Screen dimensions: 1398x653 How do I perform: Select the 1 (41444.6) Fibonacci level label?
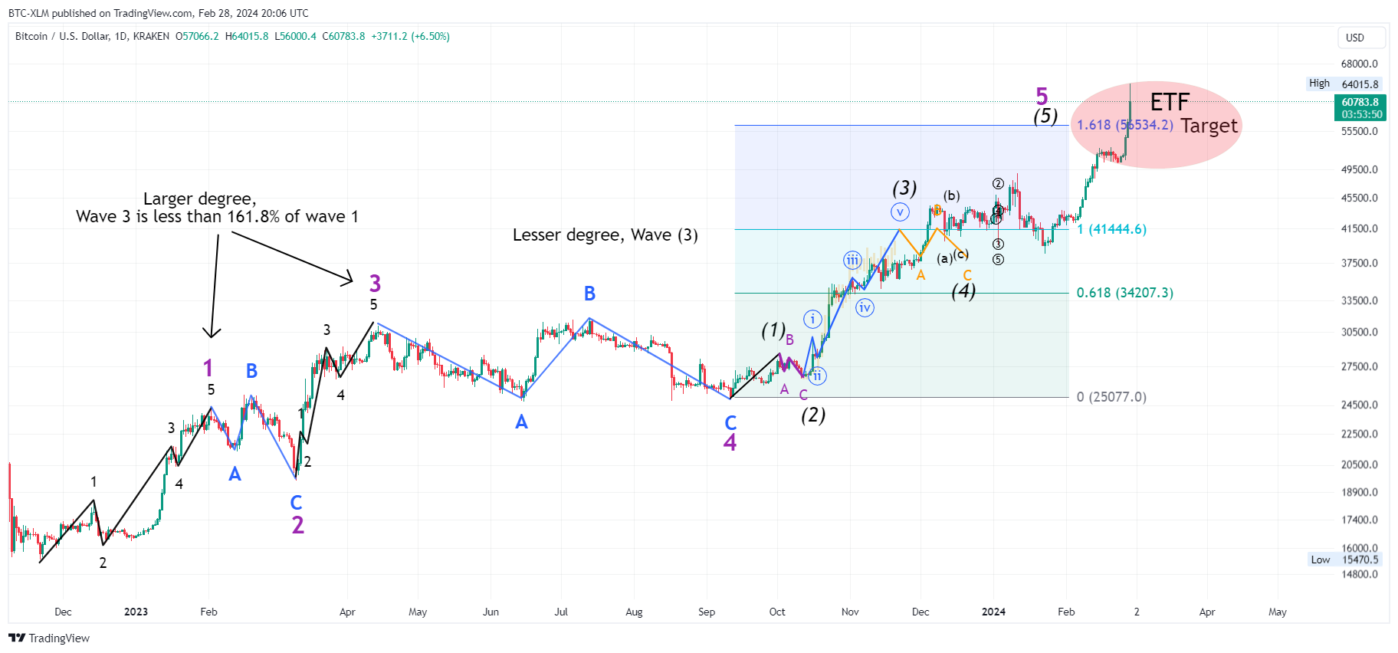coord(1111,229)
